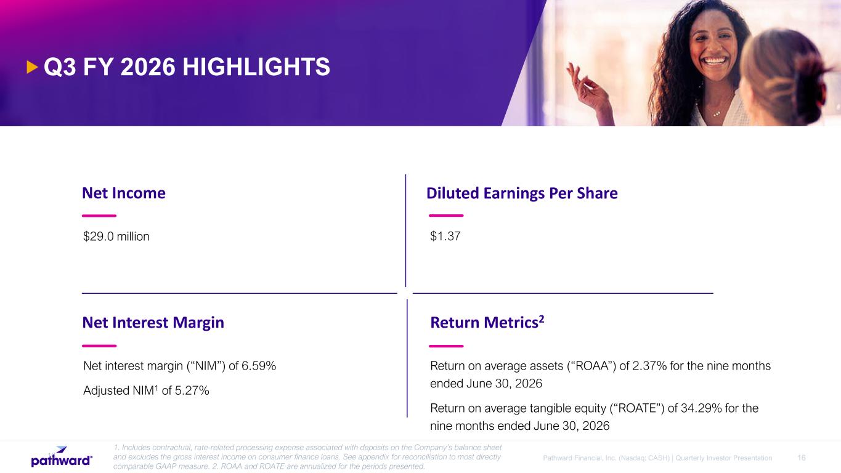
Task: Click the NIM of 6.59% line
Action: 179,366
